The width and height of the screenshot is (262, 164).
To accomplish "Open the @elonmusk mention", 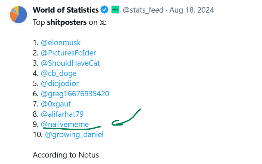I will click(x=61, y=43).
